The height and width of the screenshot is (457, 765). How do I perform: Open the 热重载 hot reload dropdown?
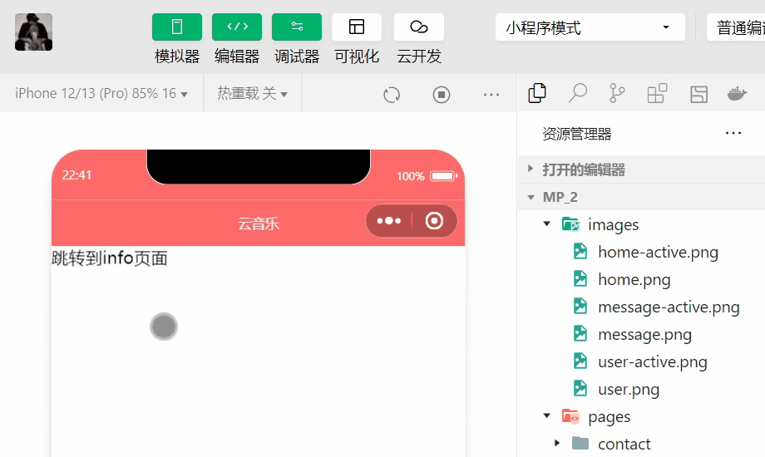tap(252, 93)
